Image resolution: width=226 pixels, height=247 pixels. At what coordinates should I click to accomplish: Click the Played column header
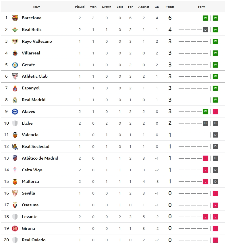80,7
